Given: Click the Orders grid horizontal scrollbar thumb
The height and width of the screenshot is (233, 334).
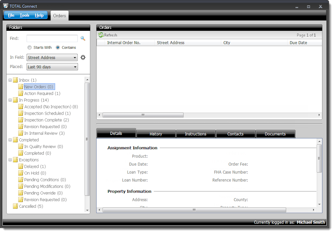Looking at the screenshot, I should point(143,115).
